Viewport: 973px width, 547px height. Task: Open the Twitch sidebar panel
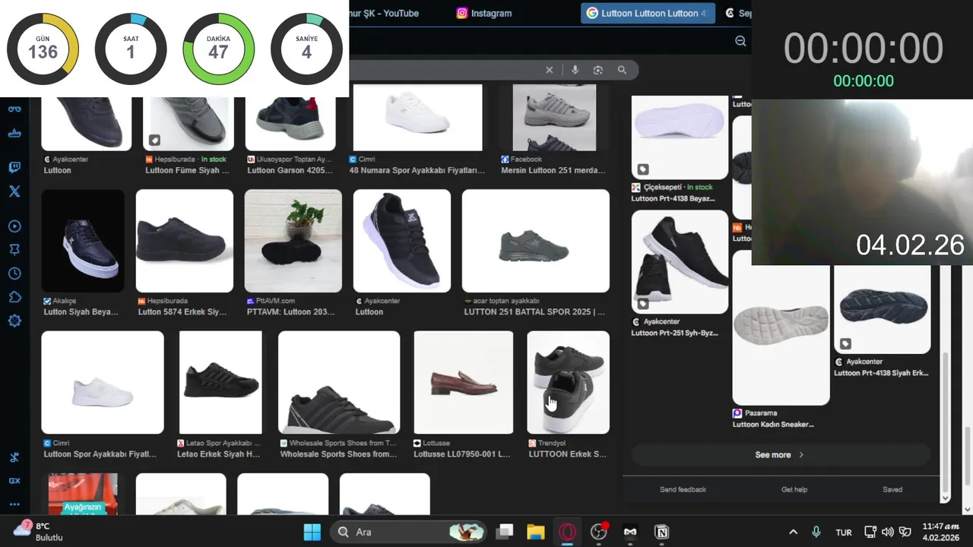pyautogui.click(x=14, y=167)
